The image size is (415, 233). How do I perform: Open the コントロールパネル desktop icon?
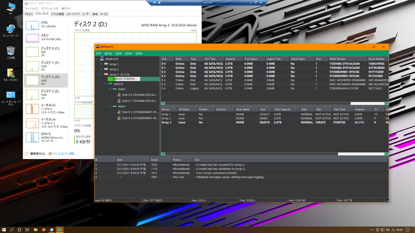(10, 96)
